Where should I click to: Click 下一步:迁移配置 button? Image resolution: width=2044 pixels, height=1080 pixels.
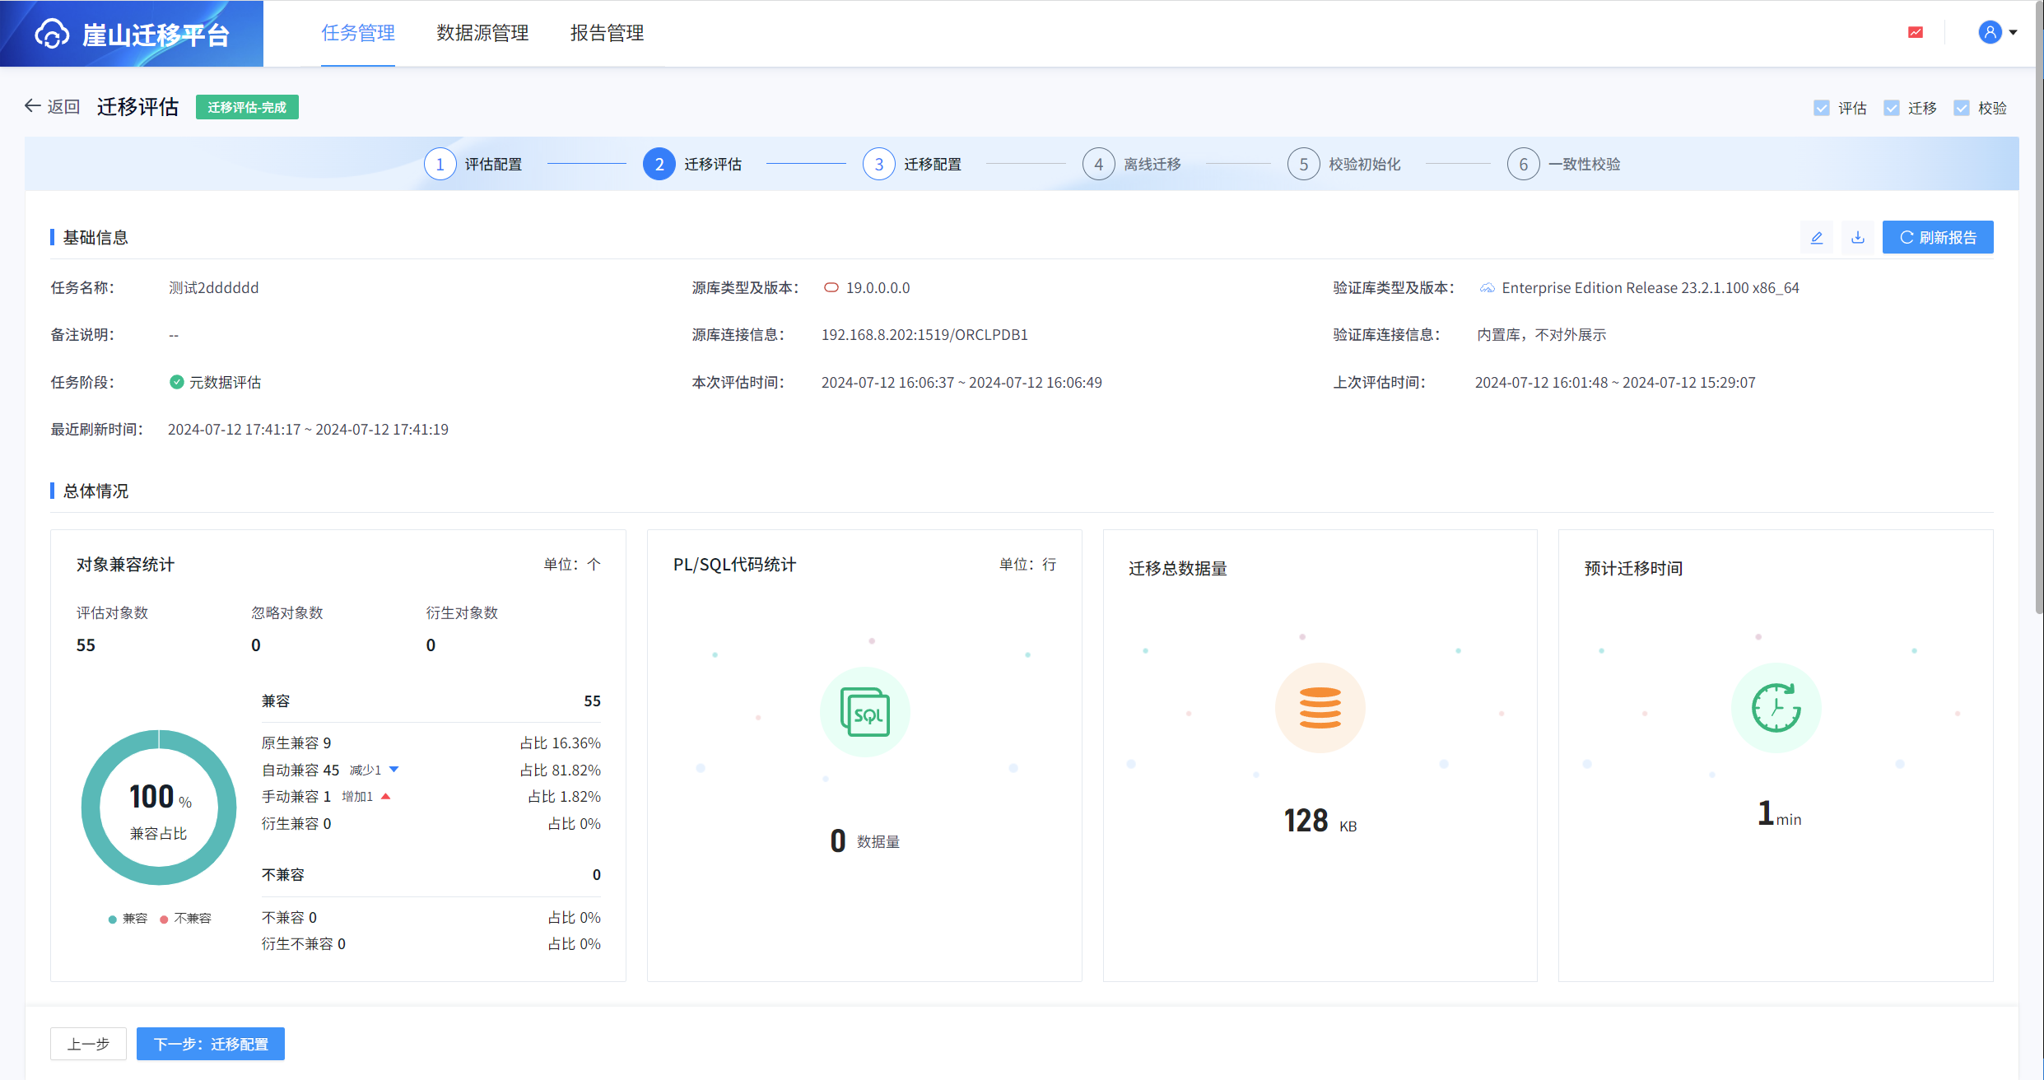(x=211, y=1044)
